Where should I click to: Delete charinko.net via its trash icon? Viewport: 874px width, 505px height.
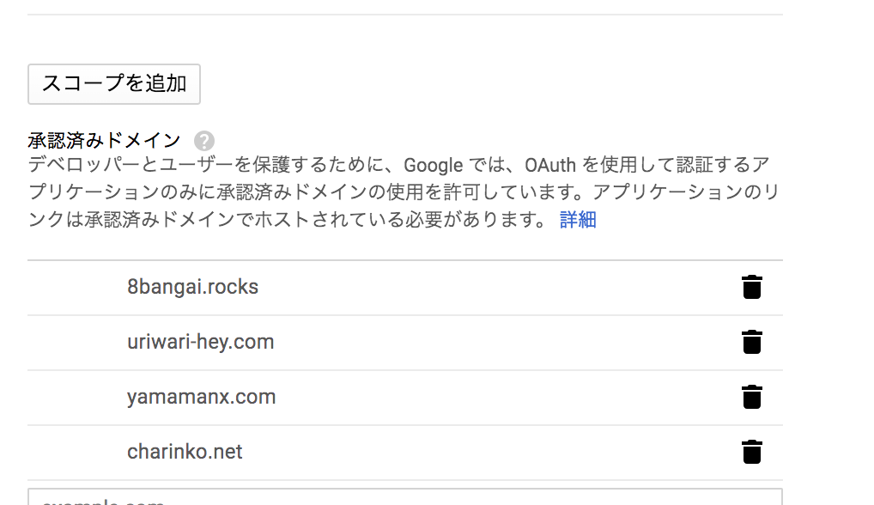tap(751, 452)
